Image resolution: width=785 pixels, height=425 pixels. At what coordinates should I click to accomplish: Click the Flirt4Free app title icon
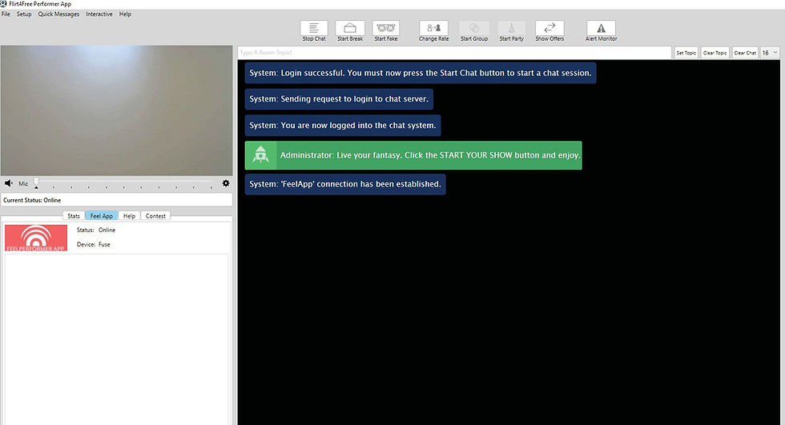tap(3, 3)
